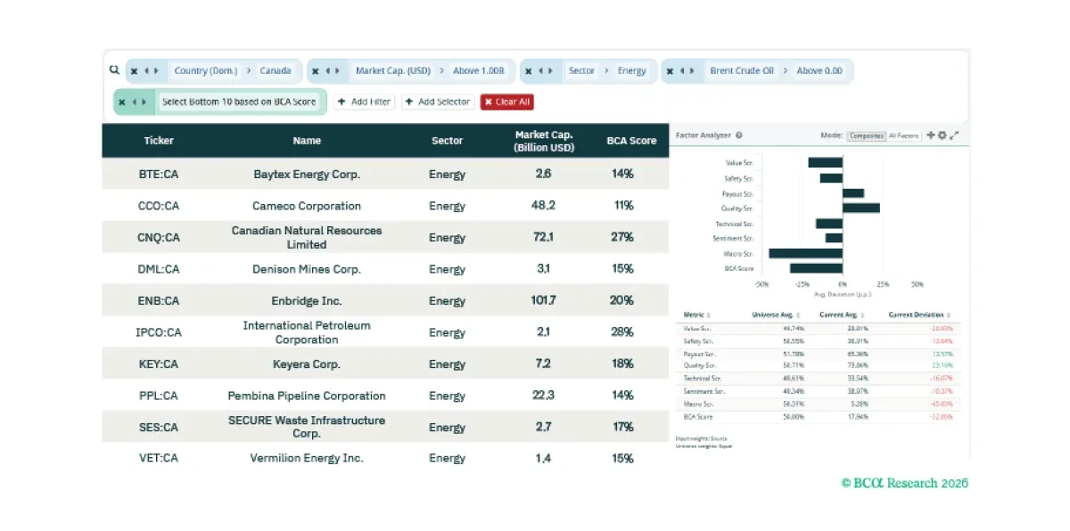This screenshot has height=531, width=1070.
Task: Sort the factor table by the Metric column
Action: [696, 315]
